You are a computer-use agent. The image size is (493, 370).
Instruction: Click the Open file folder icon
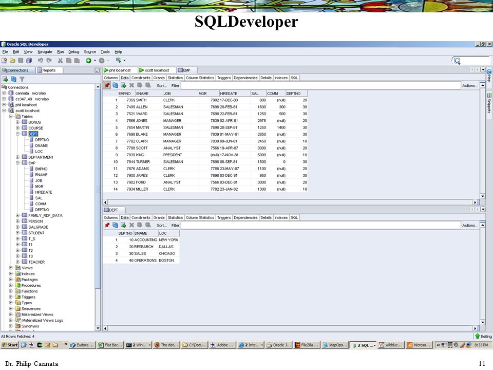click(x=12, y=61)
